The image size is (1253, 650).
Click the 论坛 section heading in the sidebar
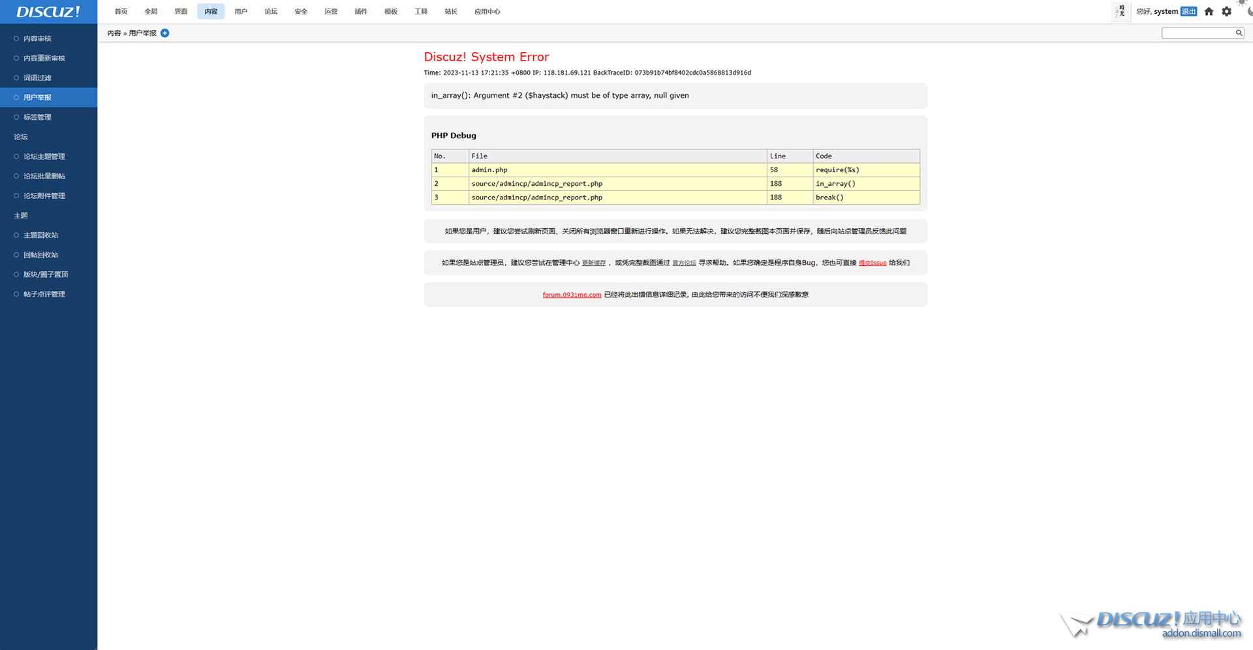(x=21, y=137)
